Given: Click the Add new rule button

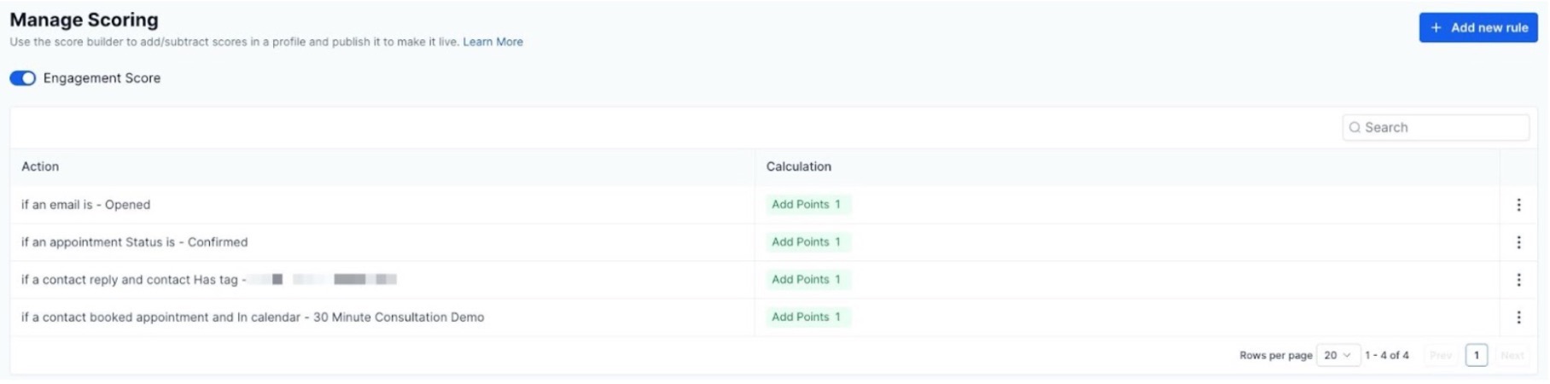Looking at the screenshot, I should (x=1477, y=28).
